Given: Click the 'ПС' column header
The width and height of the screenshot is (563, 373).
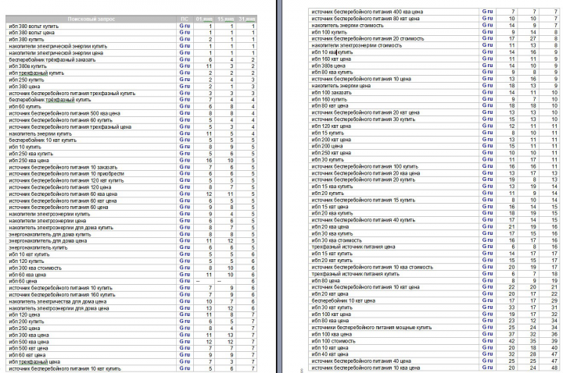Looking at the screenshot, I should pyautogui.click(x=185, y=19).
